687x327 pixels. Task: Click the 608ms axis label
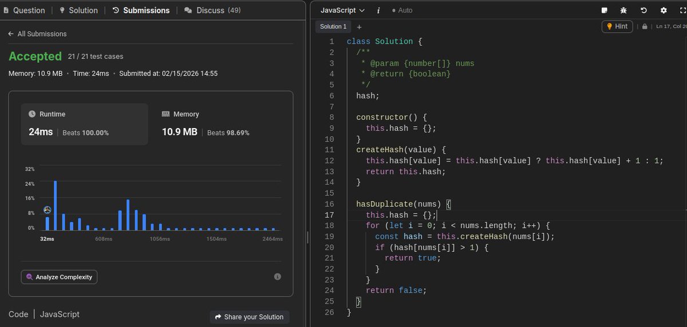(104, 239)
